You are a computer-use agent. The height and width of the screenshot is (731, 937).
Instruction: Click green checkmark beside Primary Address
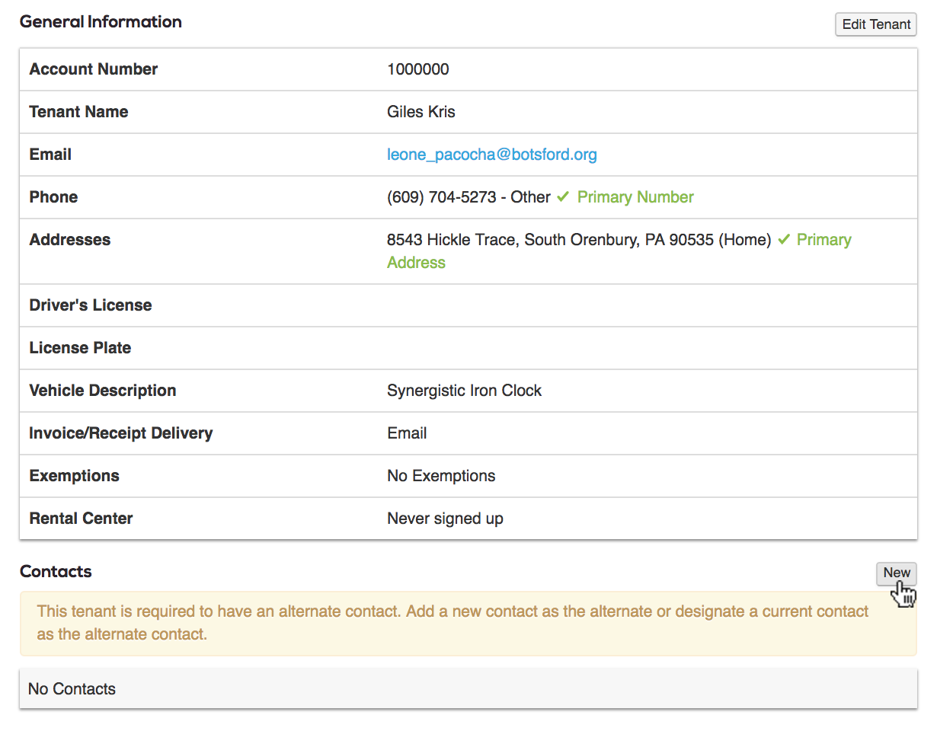tap(784, 240)
